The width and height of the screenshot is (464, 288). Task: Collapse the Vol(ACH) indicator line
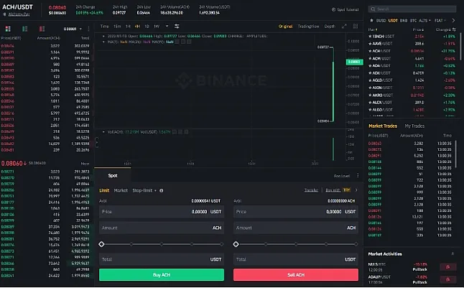103,132
